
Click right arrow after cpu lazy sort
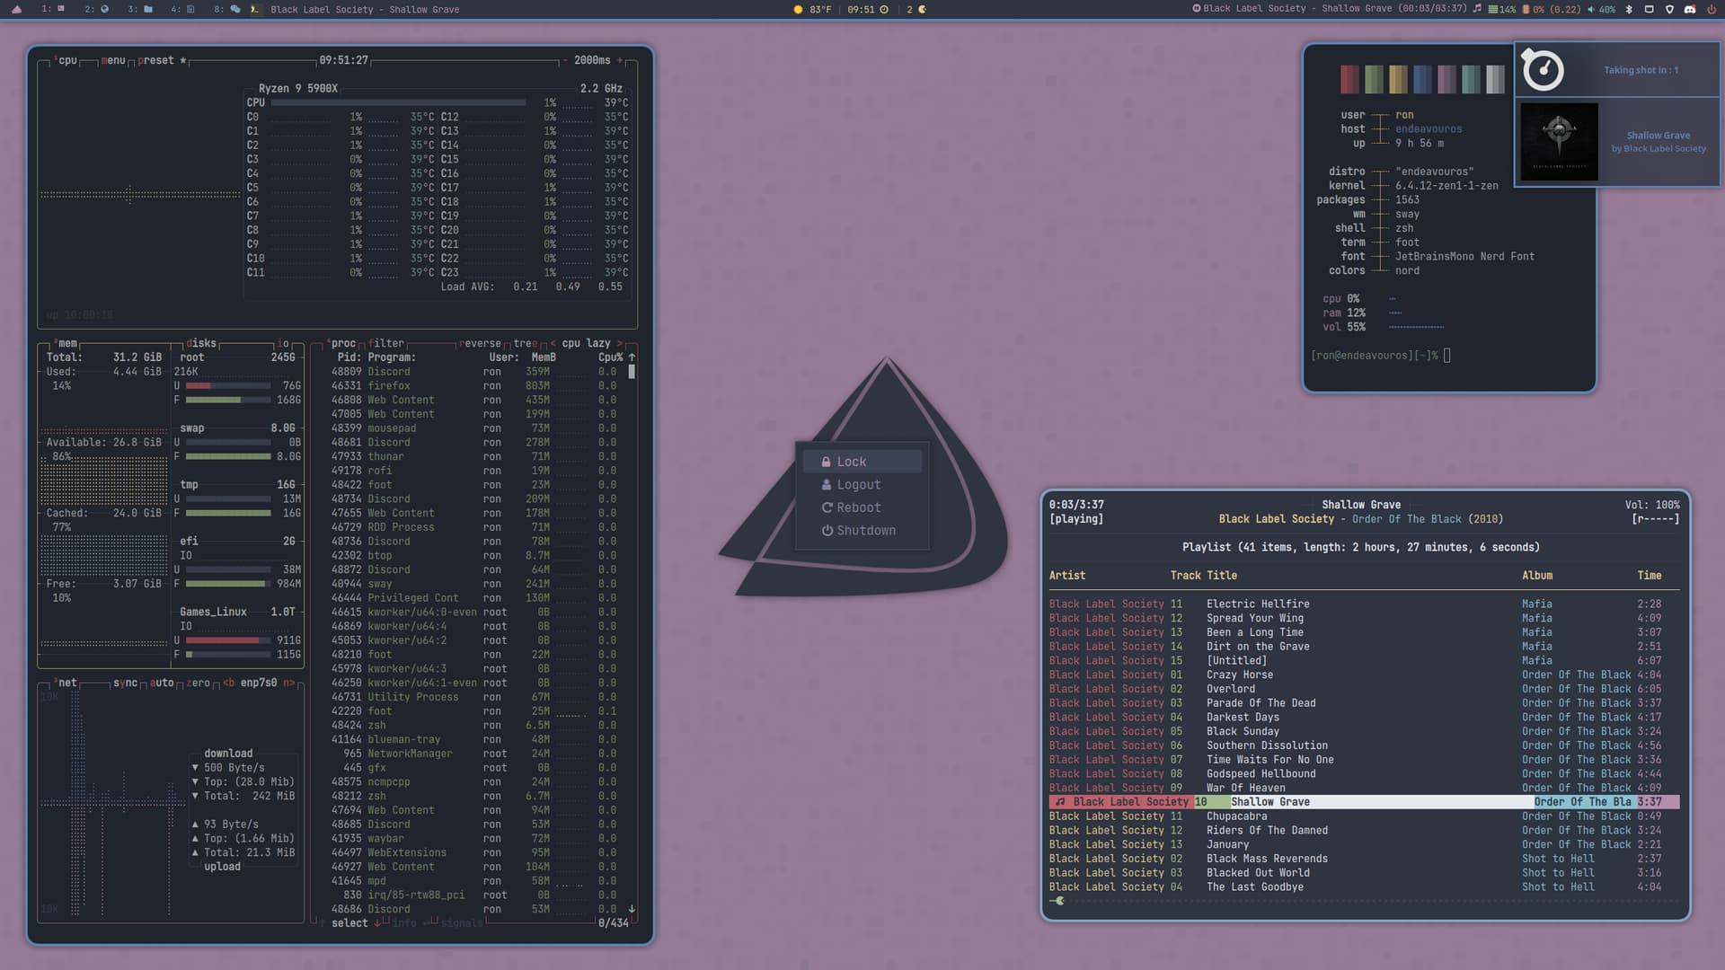coord(619,343)
